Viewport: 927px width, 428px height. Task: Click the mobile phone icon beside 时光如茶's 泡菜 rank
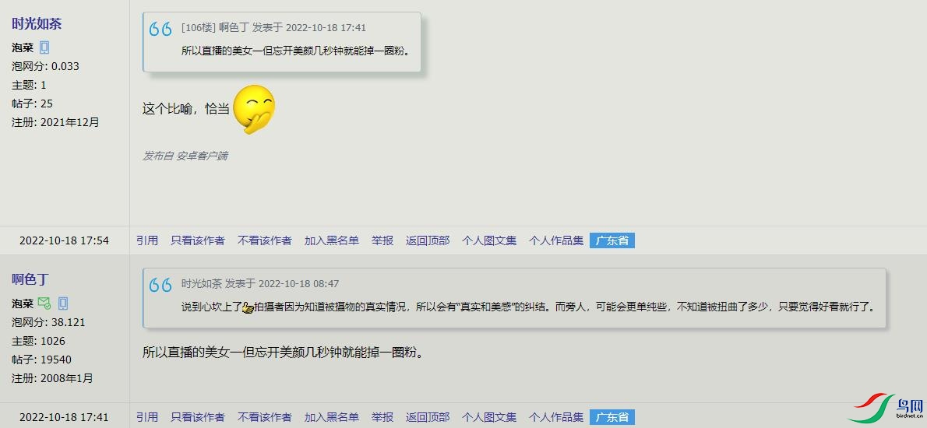pyautogui.click(x=44, y=47)
